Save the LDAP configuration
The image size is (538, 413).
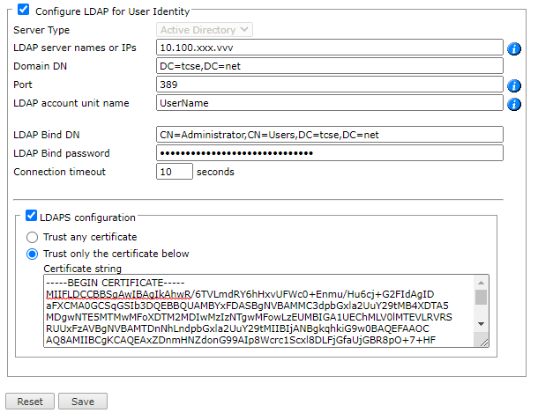(83, 402)
